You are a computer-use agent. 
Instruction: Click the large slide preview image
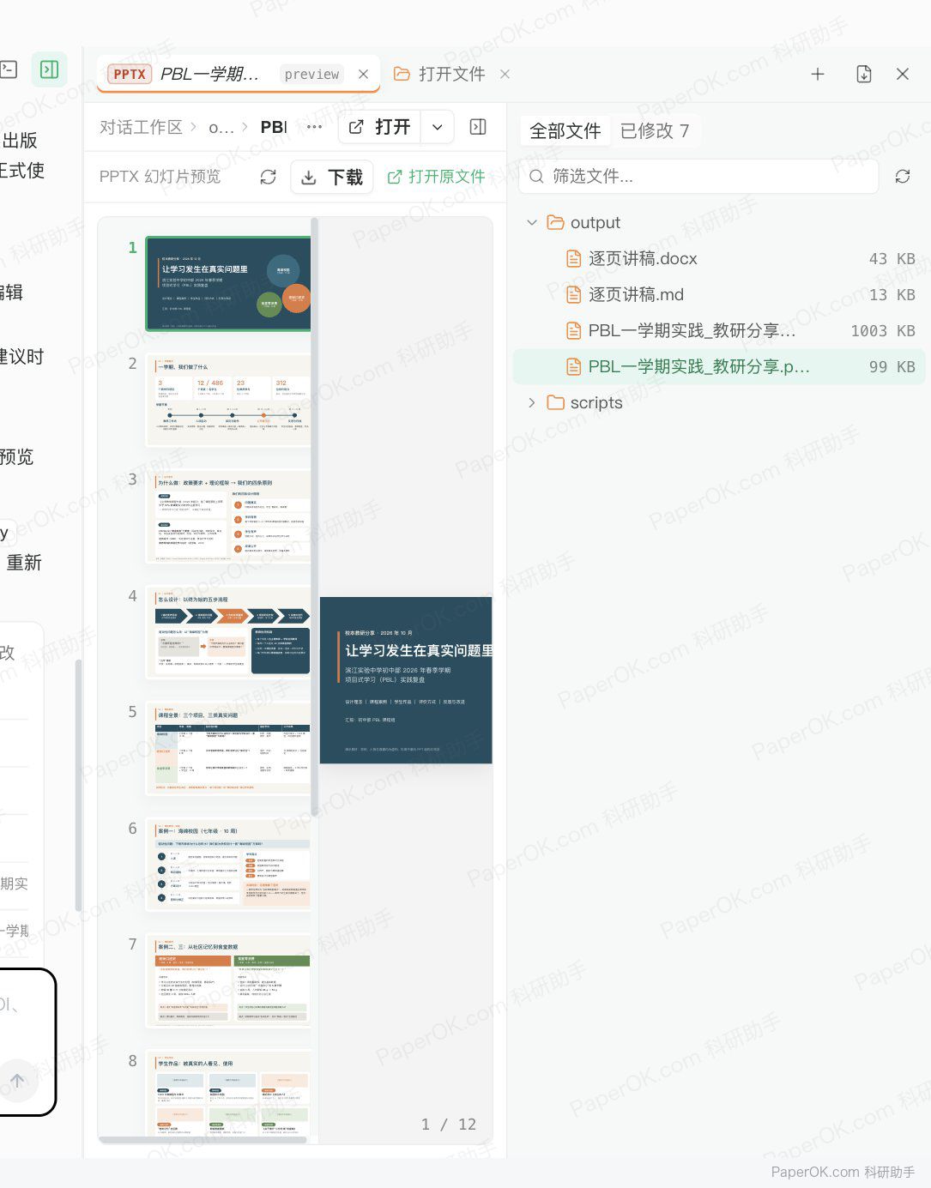[406, 680]
